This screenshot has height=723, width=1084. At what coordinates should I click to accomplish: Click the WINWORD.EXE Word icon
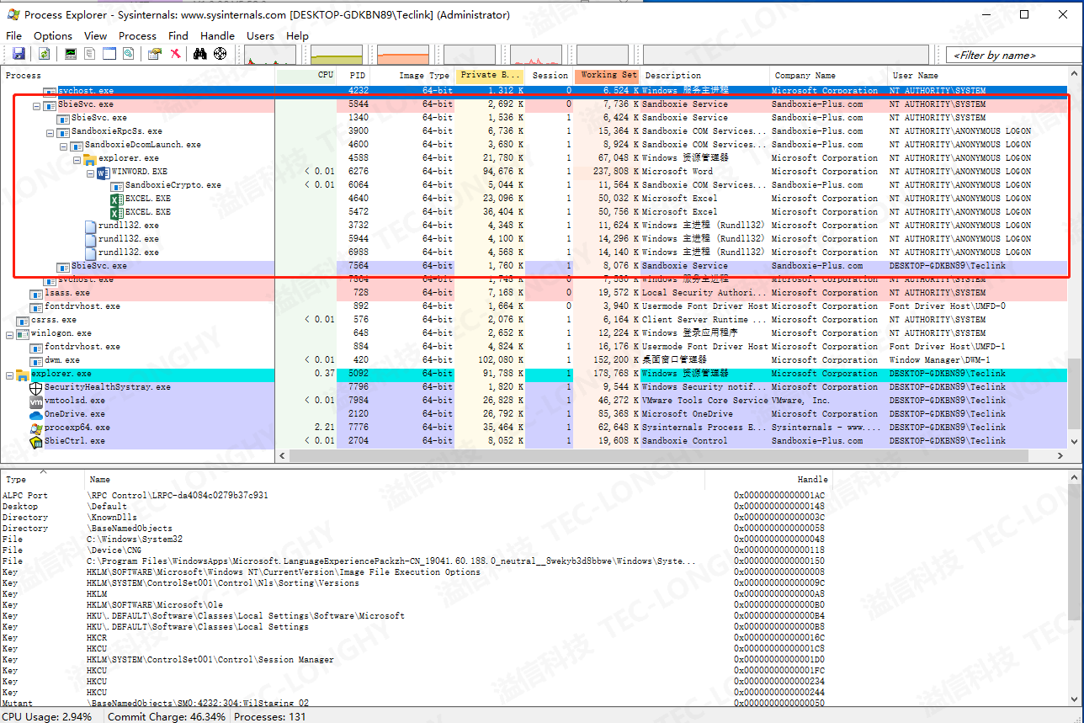point(104,172)
